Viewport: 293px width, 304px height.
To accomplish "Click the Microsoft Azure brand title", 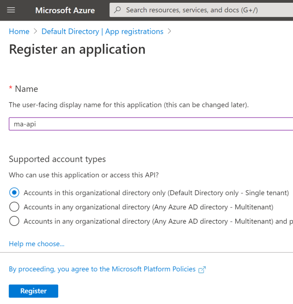I will click(x=65, y=10).
